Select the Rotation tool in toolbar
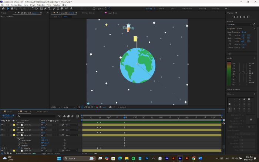 (x=33, y=9)
